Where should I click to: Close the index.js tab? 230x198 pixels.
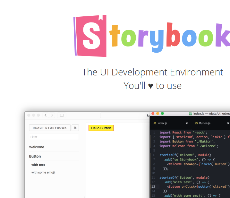point(187,123)
